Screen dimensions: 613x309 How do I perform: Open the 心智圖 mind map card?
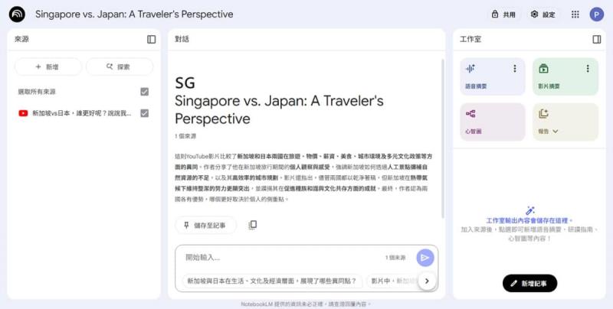click(493, 122)
